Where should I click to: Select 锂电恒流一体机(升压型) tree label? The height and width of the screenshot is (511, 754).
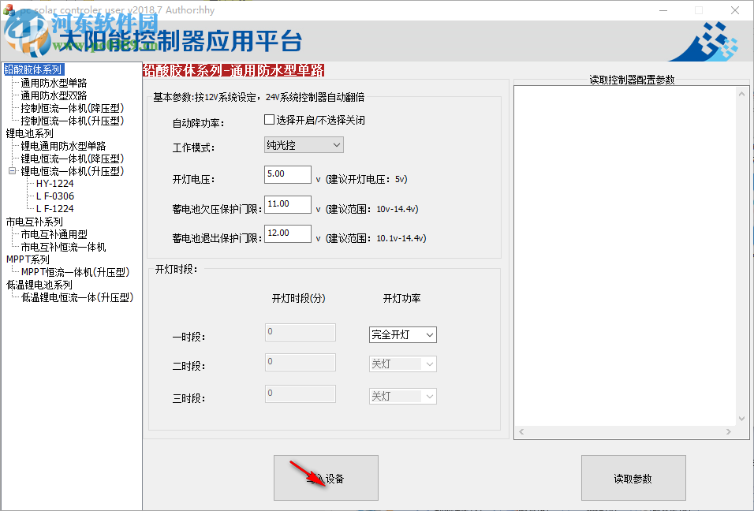click(72, 170)
